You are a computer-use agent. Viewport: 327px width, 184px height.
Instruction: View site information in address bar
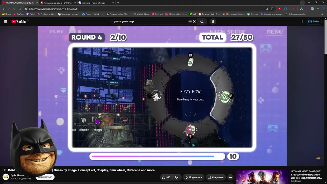[26, 9]
